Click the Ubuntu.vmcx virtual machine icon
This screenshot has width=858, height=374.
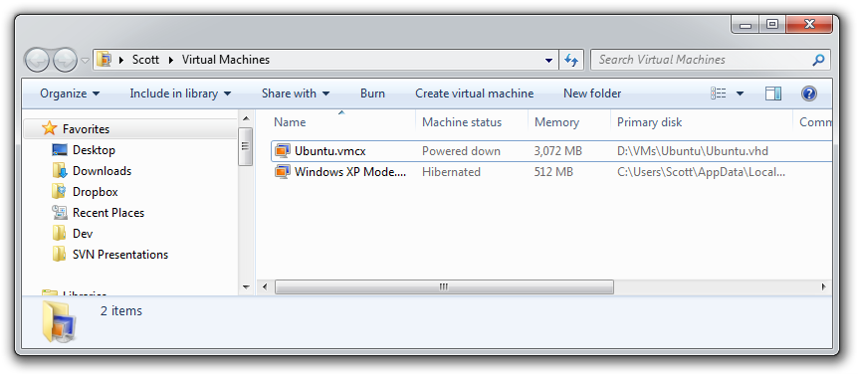pos(283,151)
